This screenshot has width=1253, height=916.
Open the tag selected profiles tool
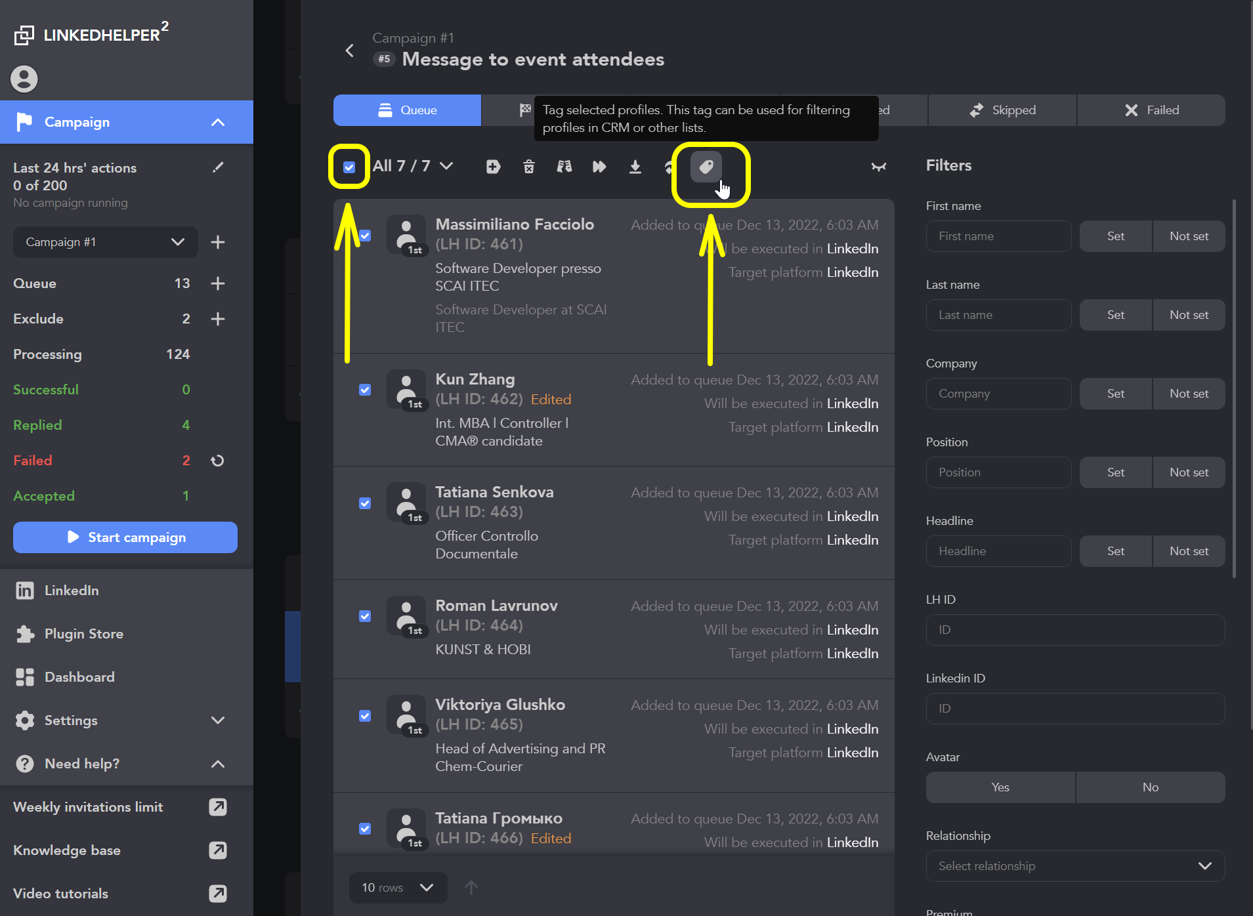tap(706, 167)
